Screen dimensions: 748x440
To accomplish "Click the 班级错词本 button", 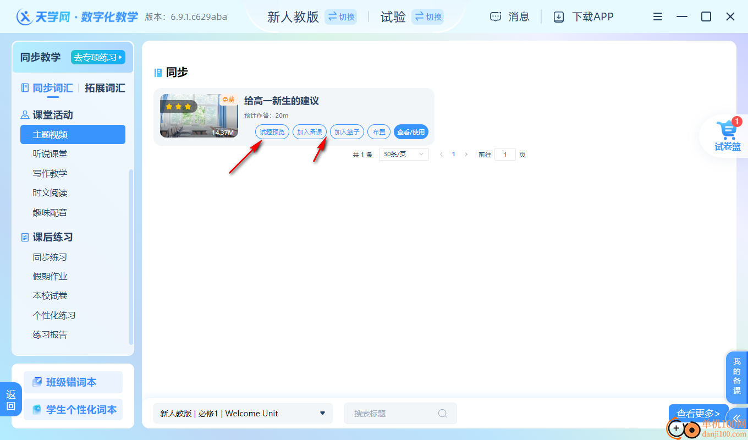I will (x=73, y=382).
